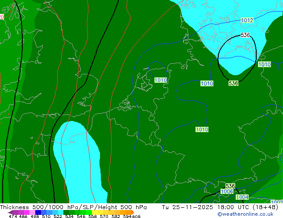Viewport: 283px width, 218px height.
Task: Click the dark blue legend swatch right of 498
Action: coord(38,212)
